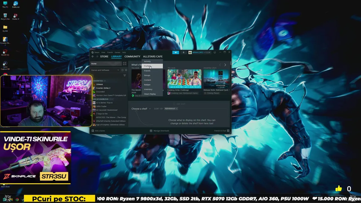Open the Games menu in menu bar
The image size is (361, 203).
pyautogui.click(x=117, y=52)
